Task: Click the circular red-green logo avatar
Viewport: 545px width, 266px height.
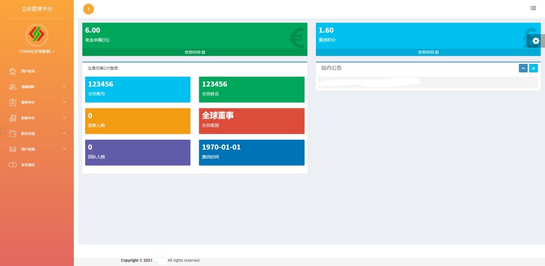Action: tap(37, 35)
